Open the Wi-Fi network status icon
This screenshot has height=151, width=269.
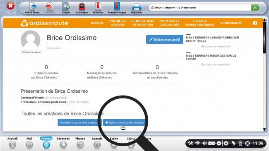[x=198, y=143]
